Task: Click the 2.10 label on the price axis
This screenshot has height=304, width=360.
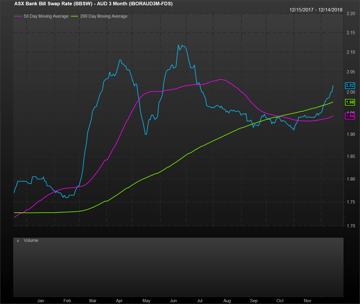Action: 351,52
